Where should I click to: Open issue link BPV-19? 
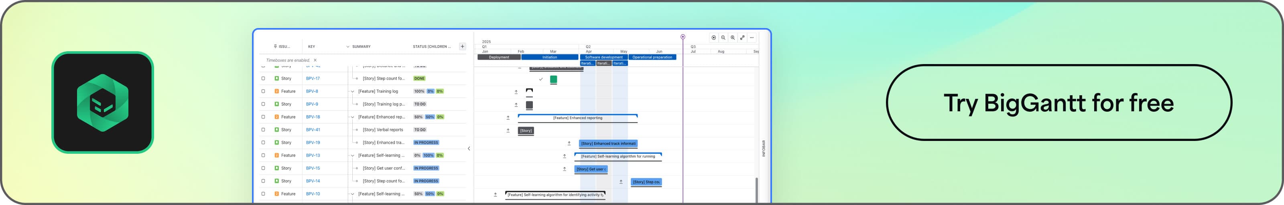click(x=313, y=143)
